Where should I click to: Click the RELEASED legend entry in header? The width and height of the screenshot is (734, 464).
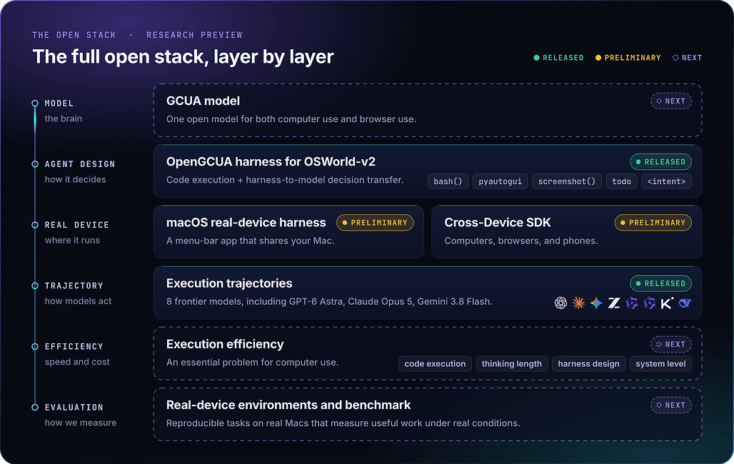558,58
